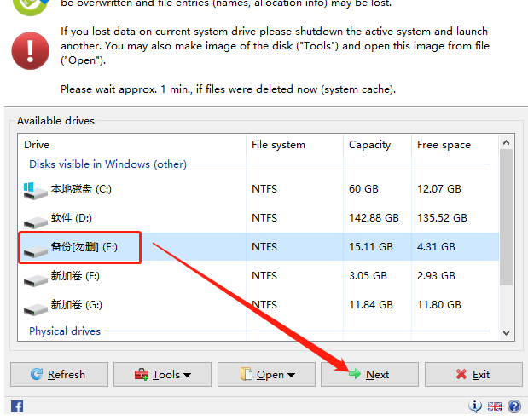
Task: Click the F: drive disk icon
Action: [x=36, y=278]
